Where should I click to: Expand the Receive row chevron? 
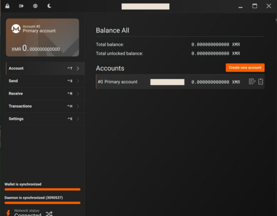click(x=78, y=93)
